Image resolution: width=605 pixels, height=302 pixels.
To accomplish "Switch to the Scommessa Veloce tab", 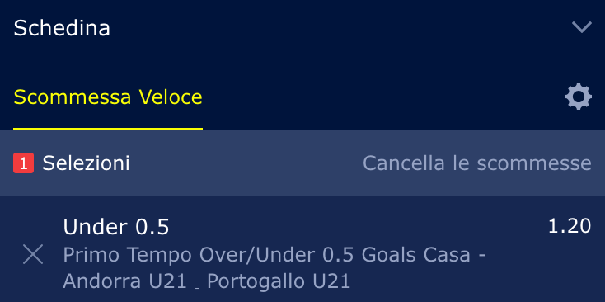I will point(108,97).
